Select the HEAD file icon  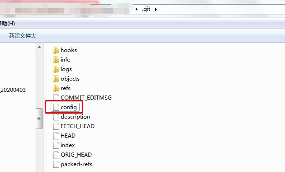pyautogui.click(x=57, y=136)
